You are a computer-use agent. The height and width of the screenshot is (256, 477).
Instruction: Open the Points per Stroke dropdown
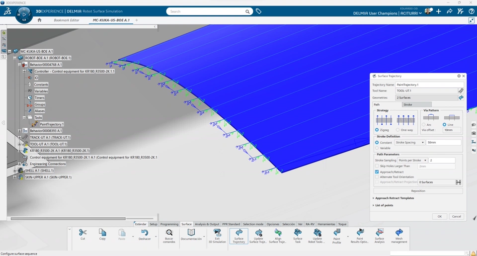(x=412, y=161)
